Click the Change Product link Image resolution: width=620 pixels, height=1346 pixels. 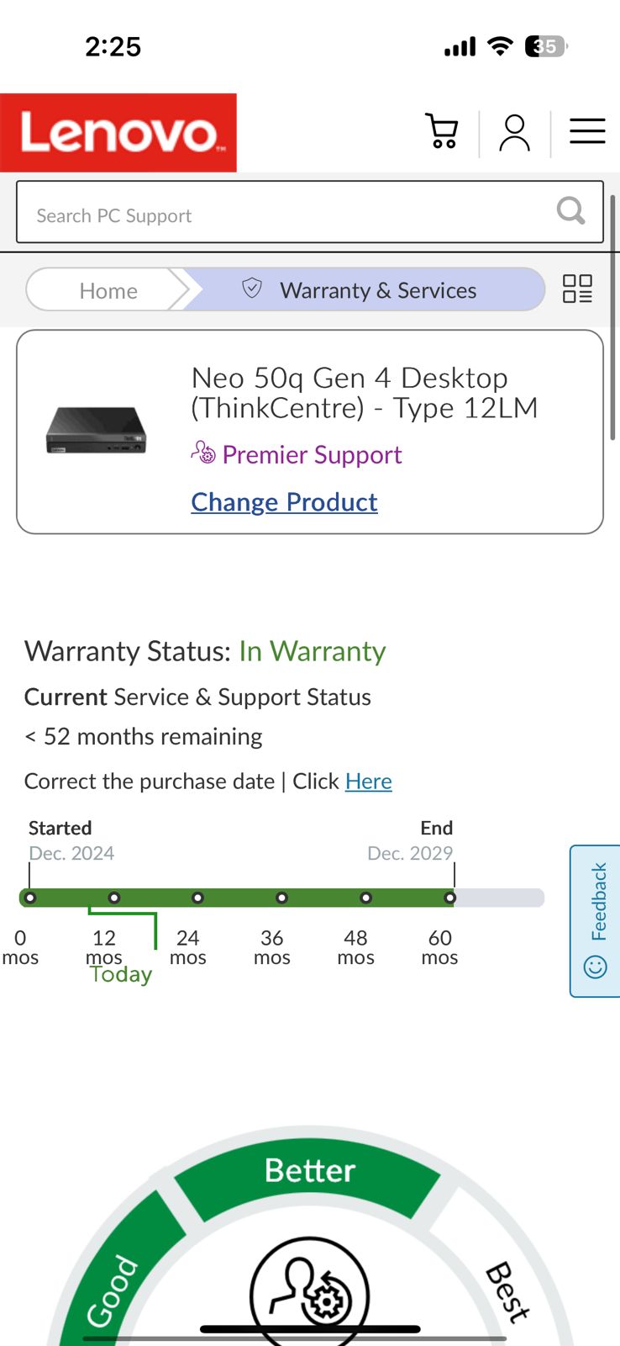coord(284,502)
